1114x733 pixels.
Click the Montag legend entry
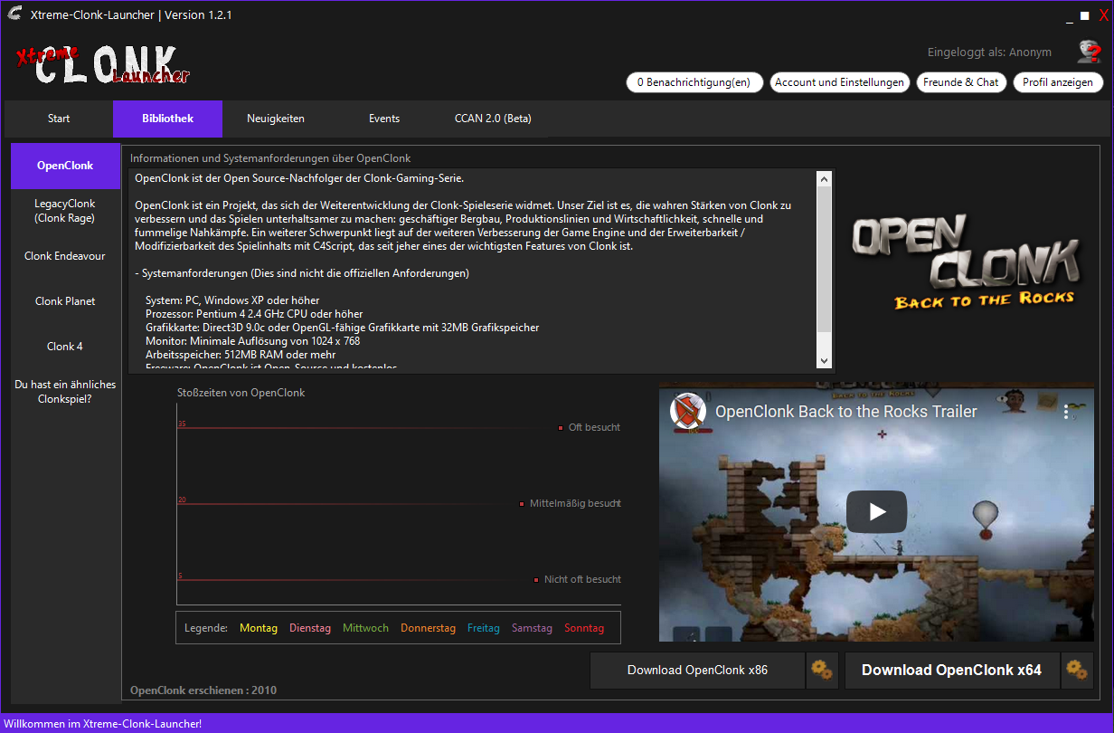[x=259, y=628]
